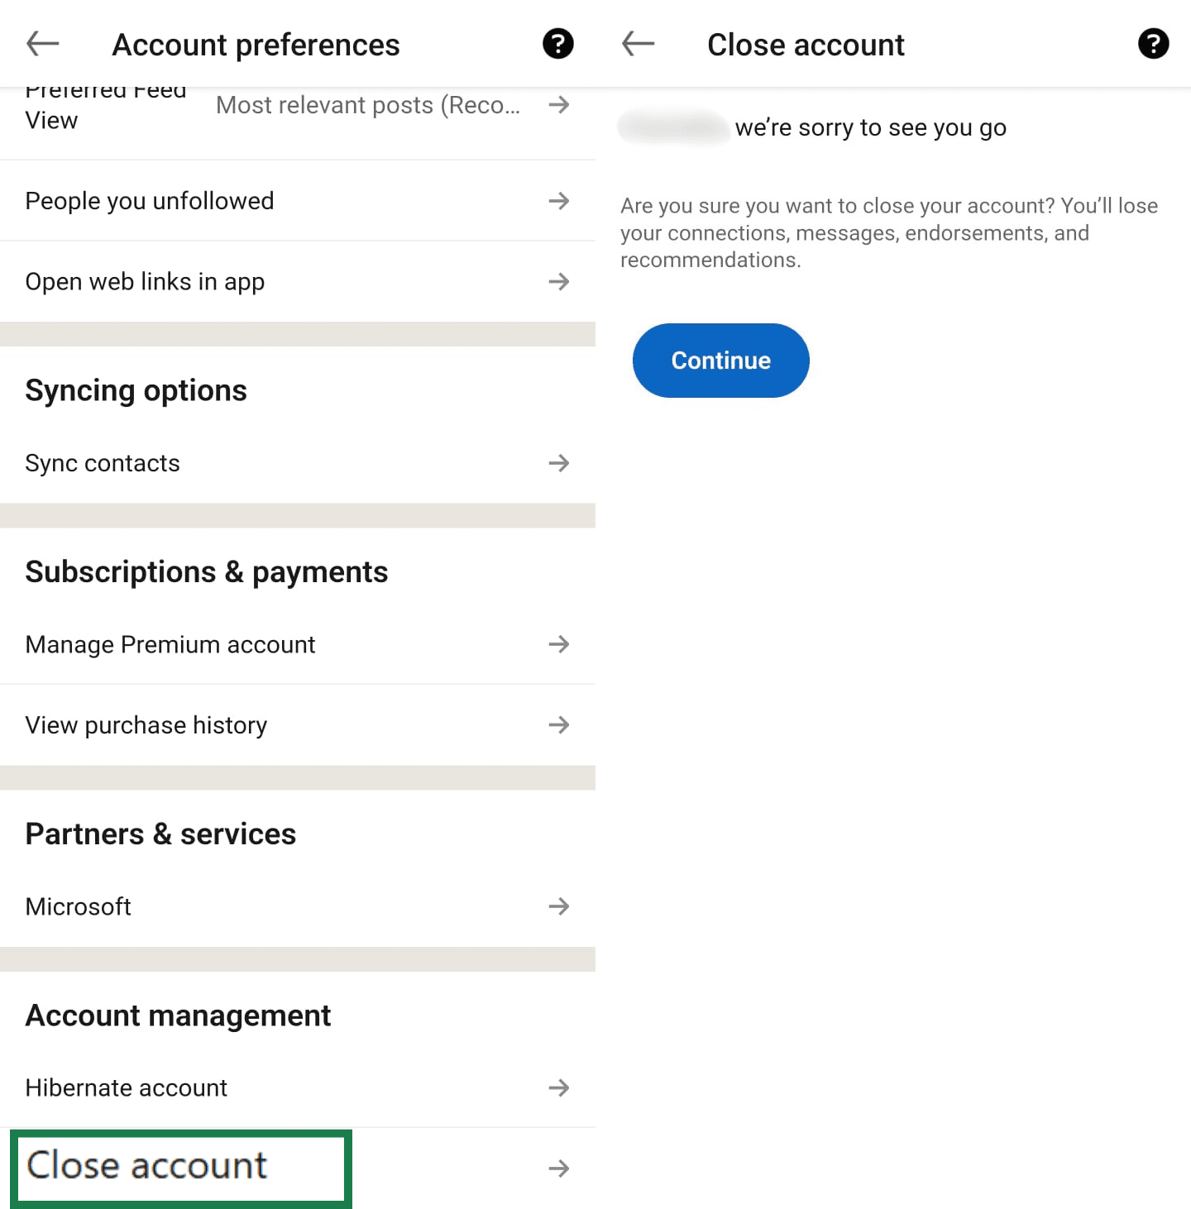Click the arrow beside Close account

(560, 1168)
